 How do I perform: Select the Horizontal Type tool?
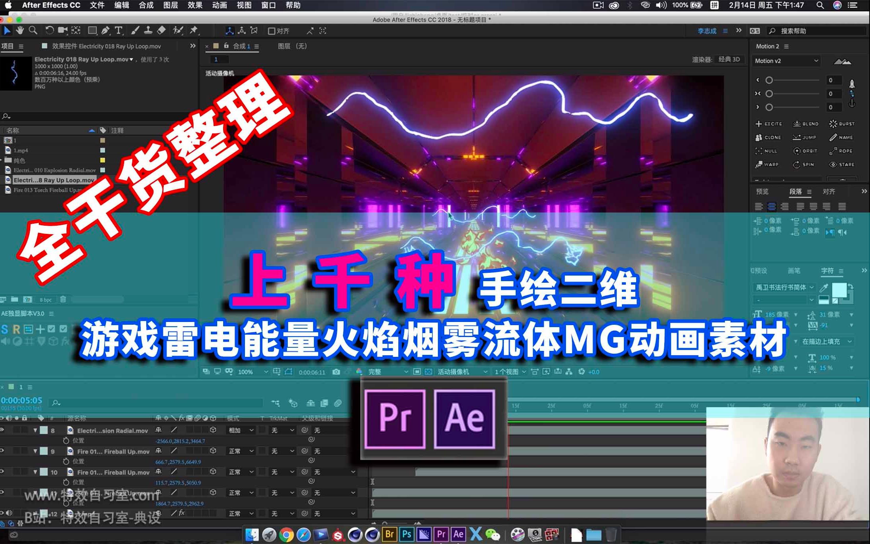(x=118, y=31)
